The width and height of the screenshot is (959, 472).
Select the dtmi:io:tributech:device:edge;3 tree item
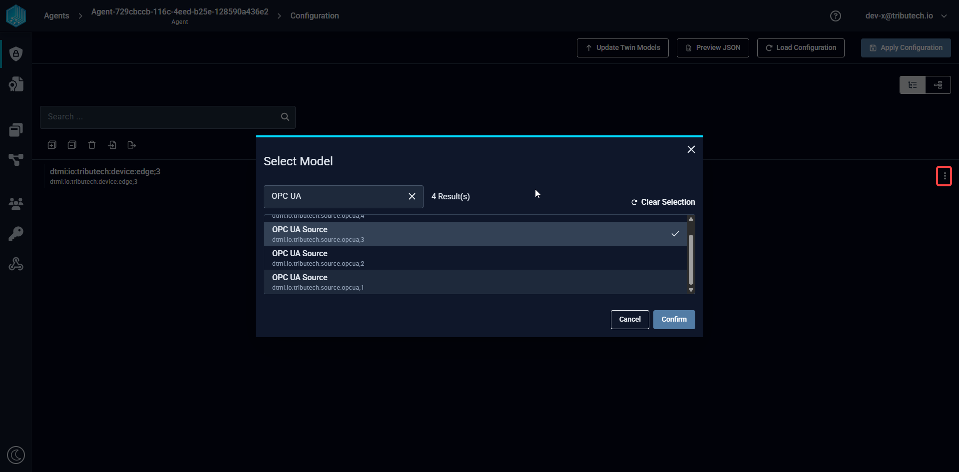(x=105, y=176)
